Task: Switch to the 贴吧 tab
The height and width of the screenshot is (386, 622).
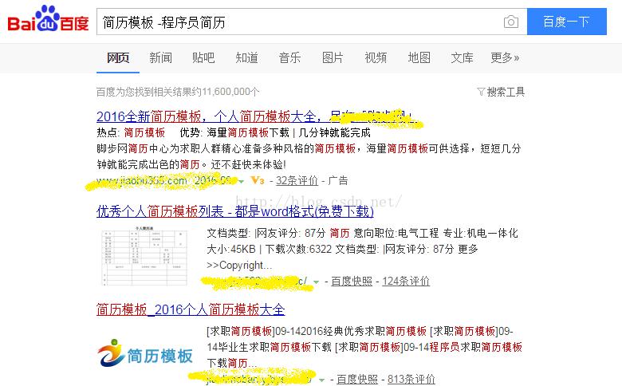Action: 203,58
